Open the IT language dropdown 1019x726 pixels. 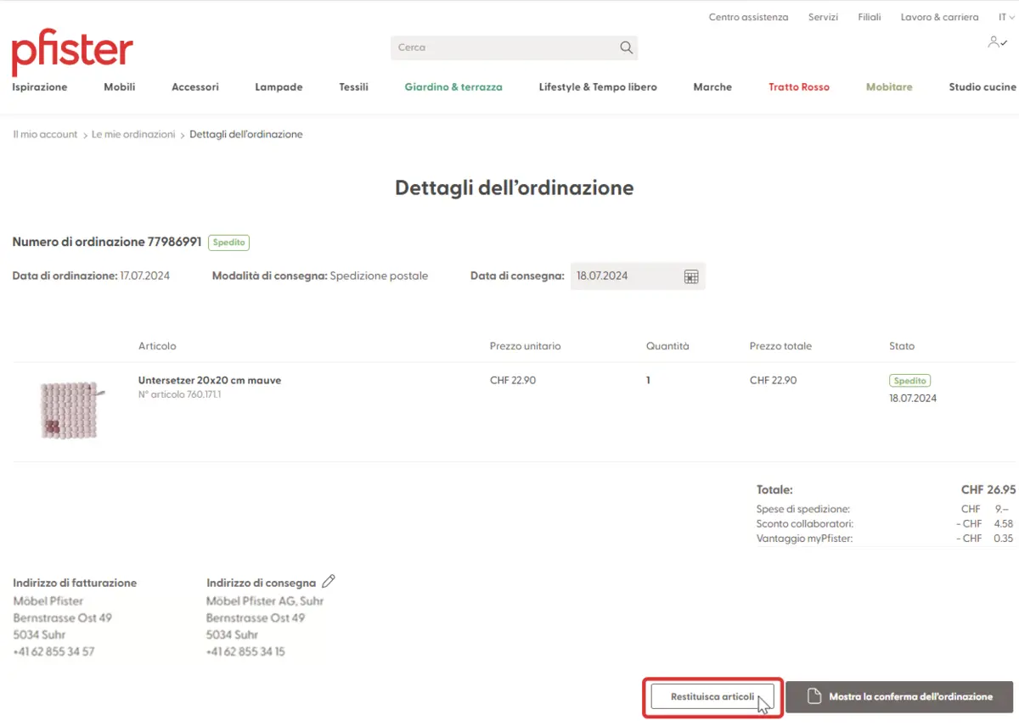[1006, 17]
